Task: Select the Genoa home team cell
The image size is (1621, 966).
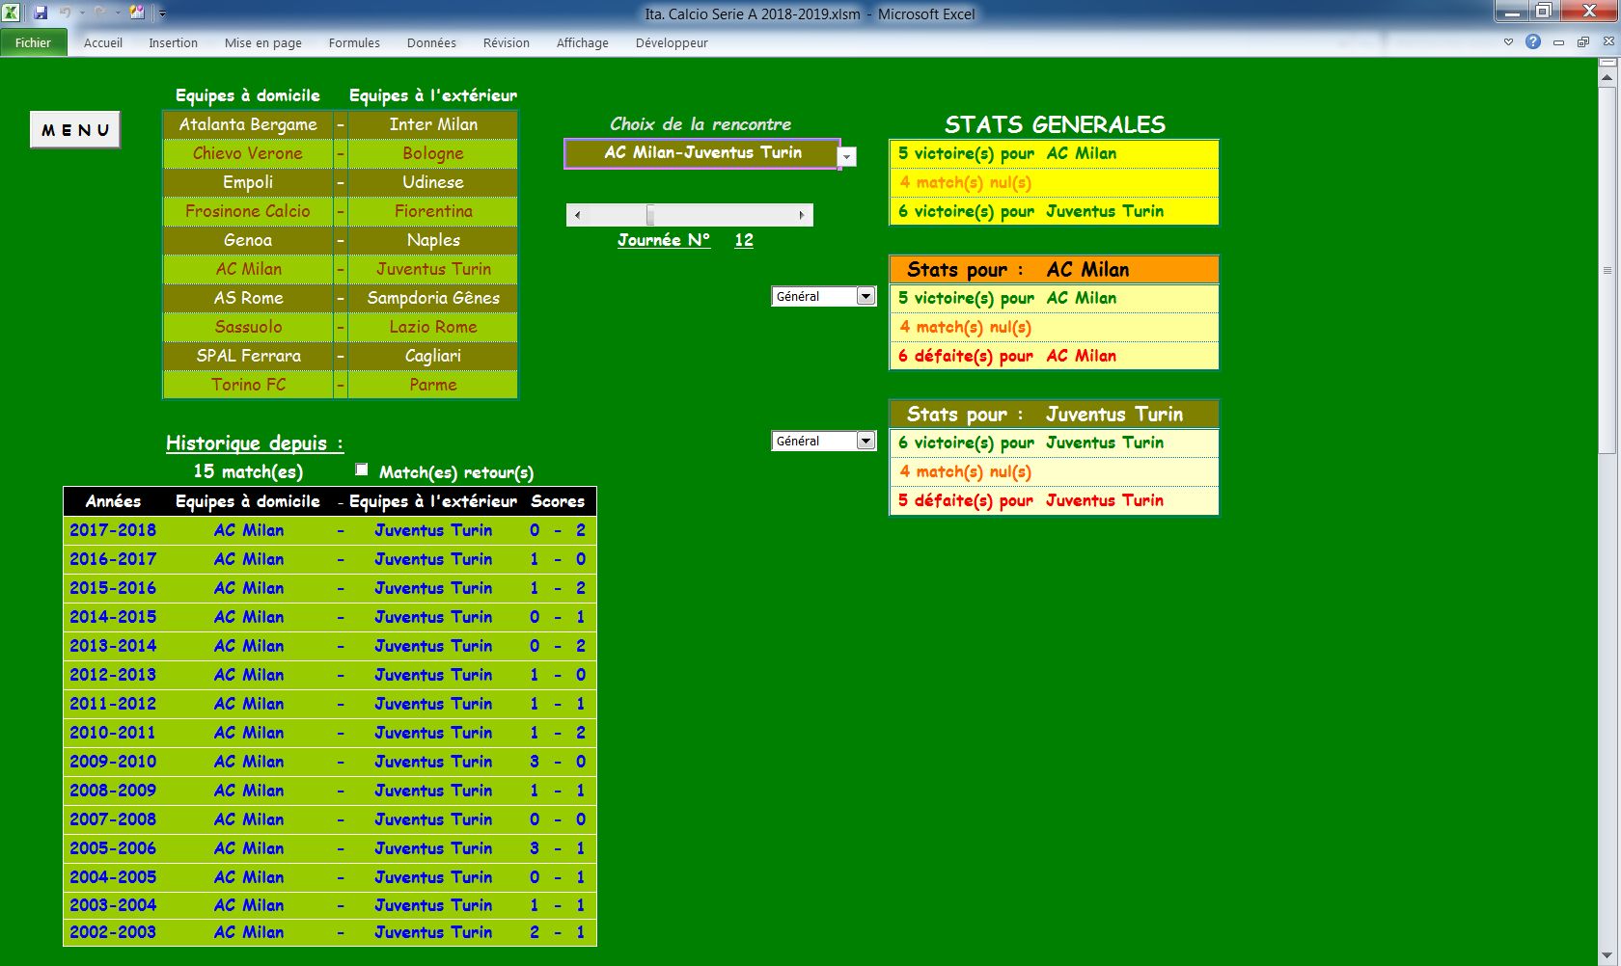Action: point(248,240)
